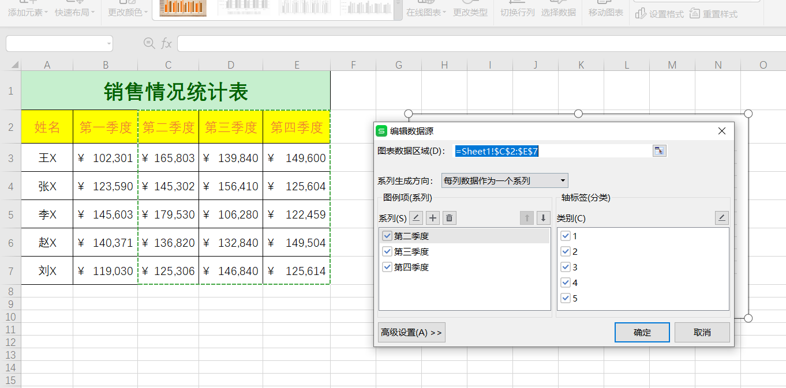786x388 pixels.
Task: Click cell with name 李X
Action: [x=47, y=214]
